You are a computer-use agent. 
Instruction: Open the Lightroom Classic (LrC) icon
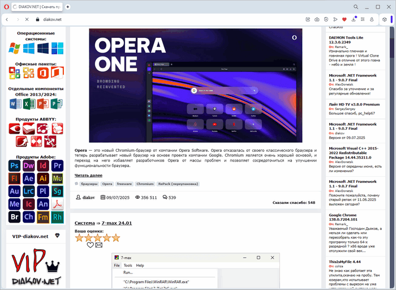click(29, 191)
